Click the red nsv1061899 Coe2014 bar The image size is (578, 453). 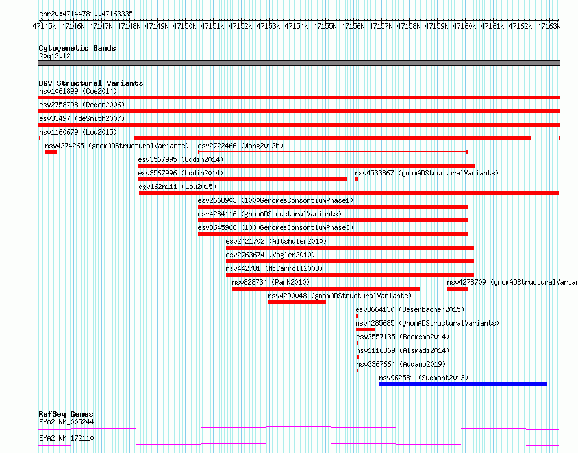pyautogui.click(x=299, y=97)
